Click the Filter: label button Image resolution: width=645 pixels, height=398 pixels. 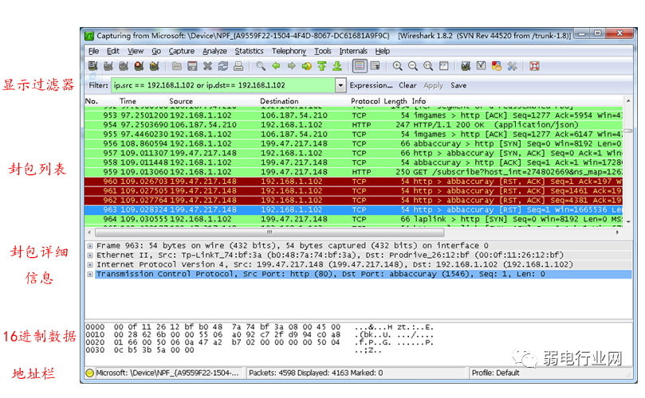click(98, 85)
